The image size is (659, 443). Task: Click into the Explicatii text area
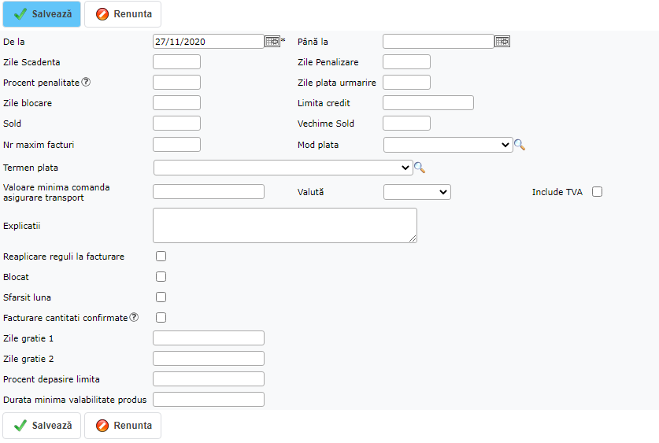284,225
